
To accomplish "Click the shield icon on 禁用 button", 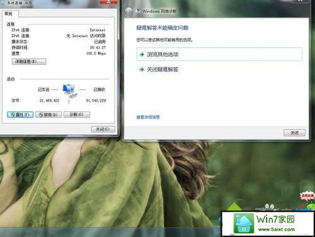I will click(42, 115).
